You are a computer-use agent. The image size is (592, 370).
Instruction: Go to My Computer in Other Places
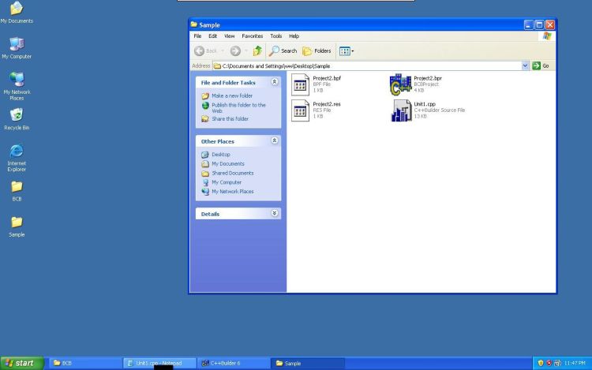click(227, 182)
